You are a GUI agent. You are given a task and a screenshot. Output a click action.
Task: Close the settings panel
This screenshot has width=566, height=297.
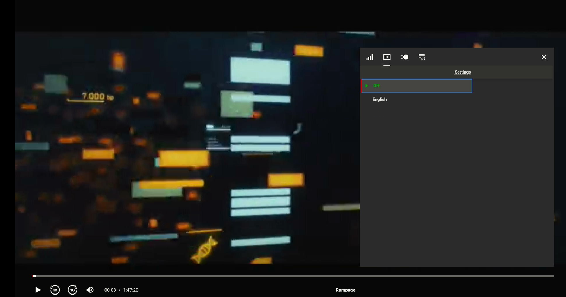coord(544,57)
